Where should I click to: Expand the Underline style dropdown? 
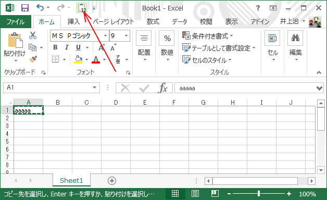click(x=87, y=47)
